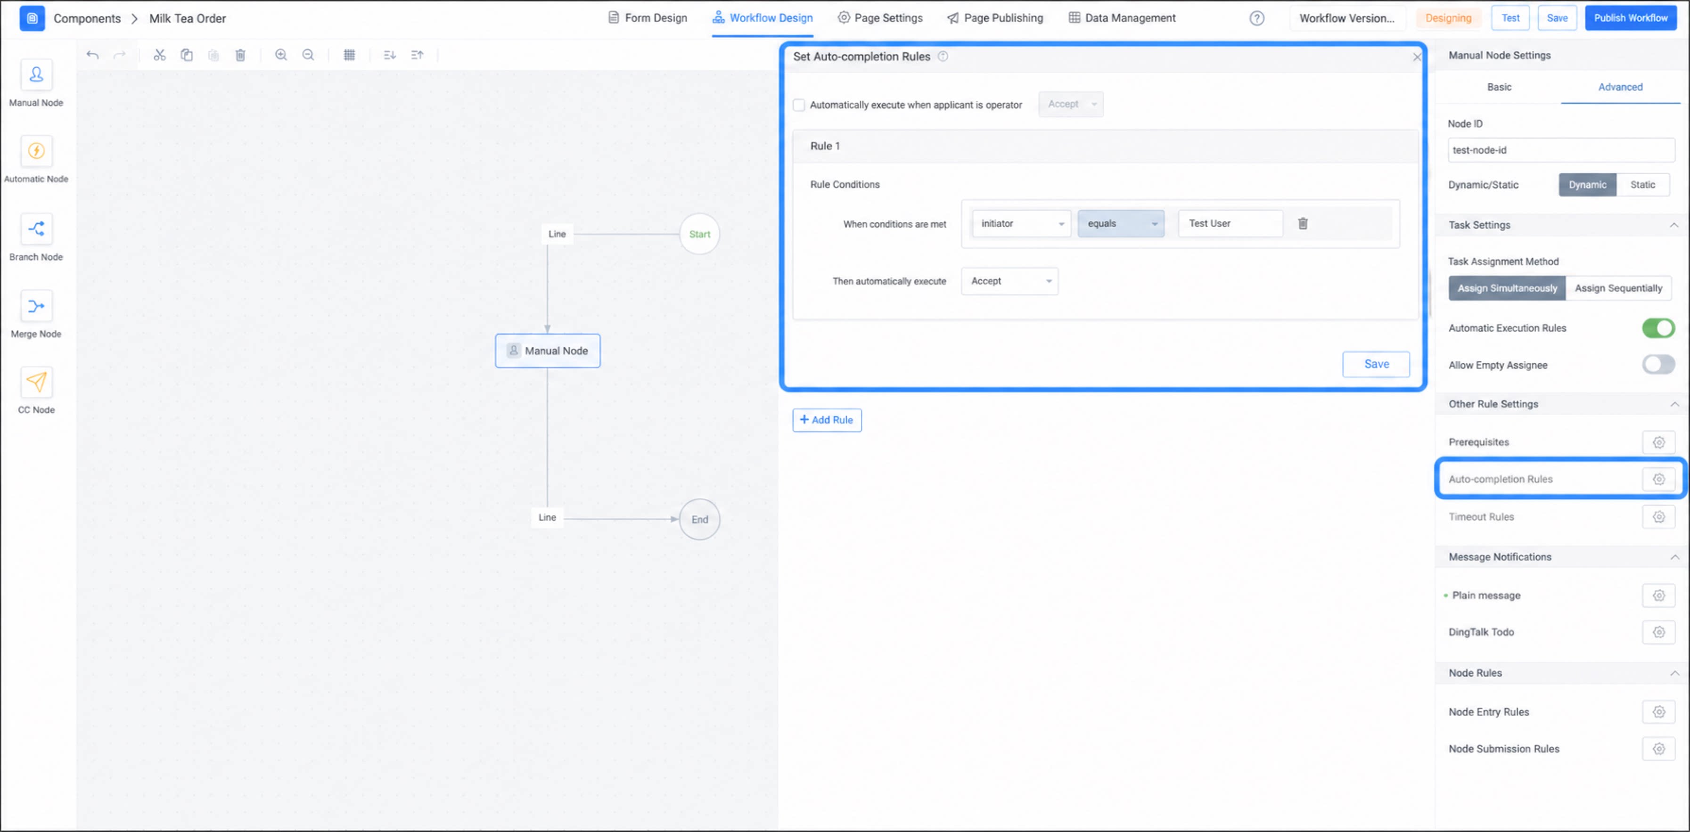Zoom in on the workflow canvas
Viewport: 1690px width, 832px height.
(x=281, y=55)
